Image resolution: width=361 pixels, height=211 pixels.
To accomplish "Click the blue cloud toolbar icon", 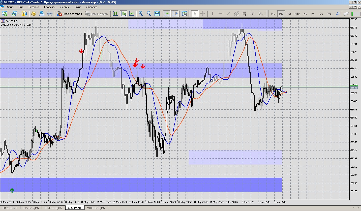I will click(x=42, y=14).
